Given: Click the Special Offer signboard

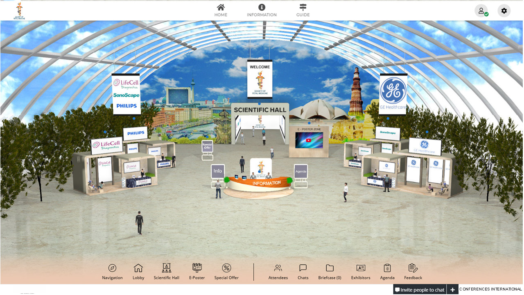Looking at the screenshot, I should coord(207,146).
